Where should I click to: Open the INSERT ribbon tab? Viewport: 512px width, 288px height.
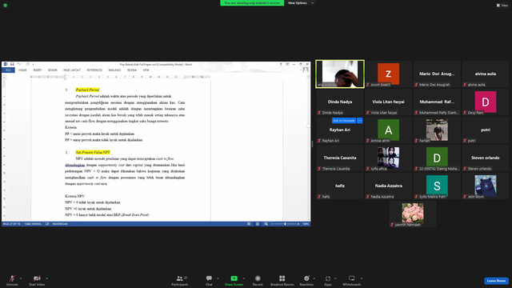click(x=38, y=70)
